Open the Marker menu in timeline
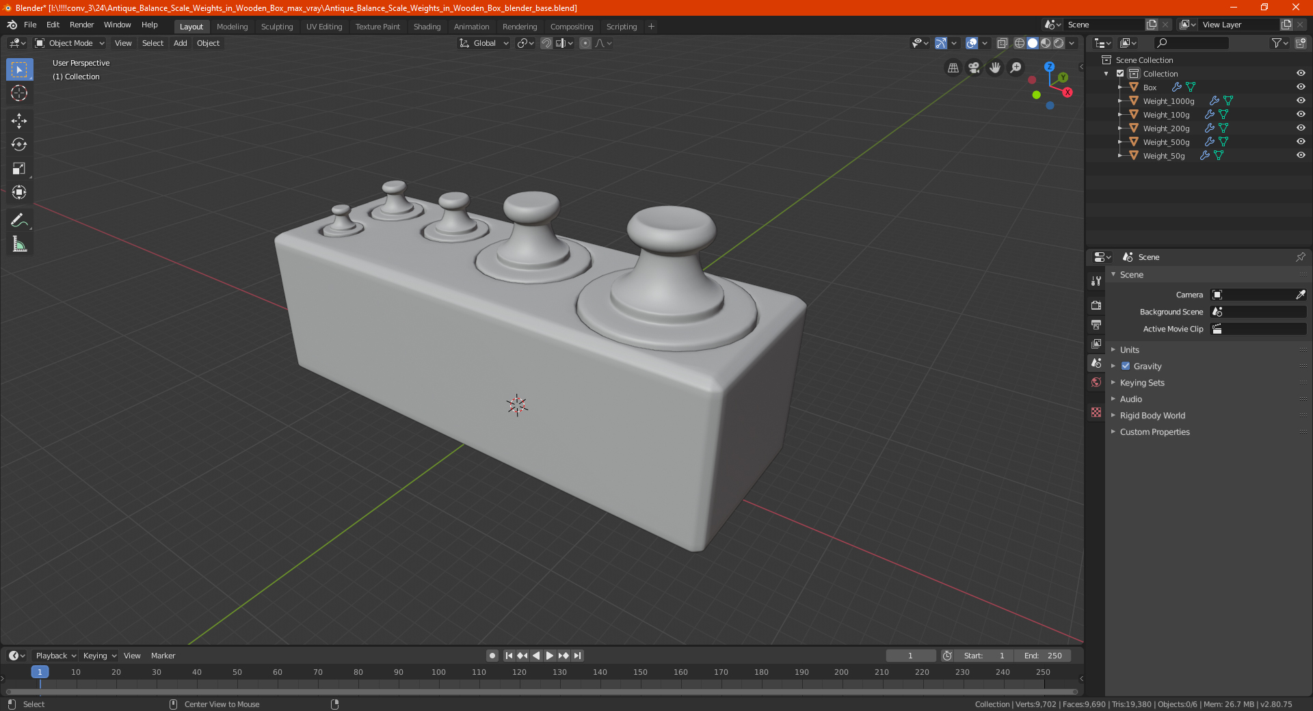 163,656
